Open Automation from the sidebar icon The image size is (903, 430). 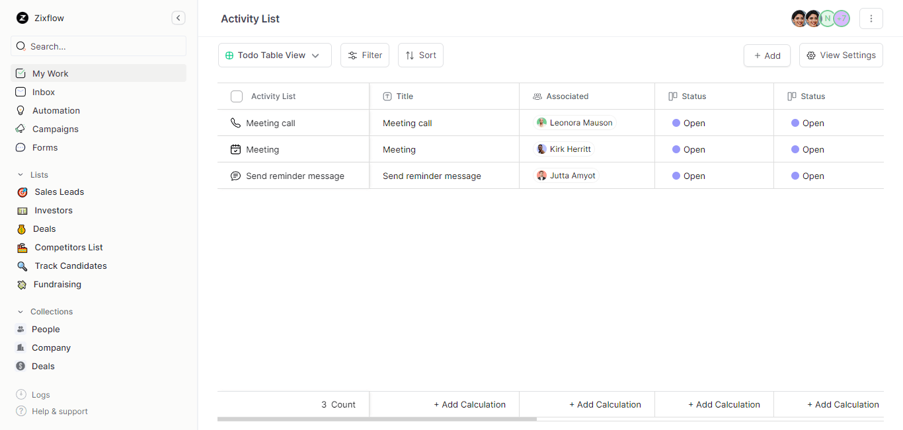(x=20, y=110)
